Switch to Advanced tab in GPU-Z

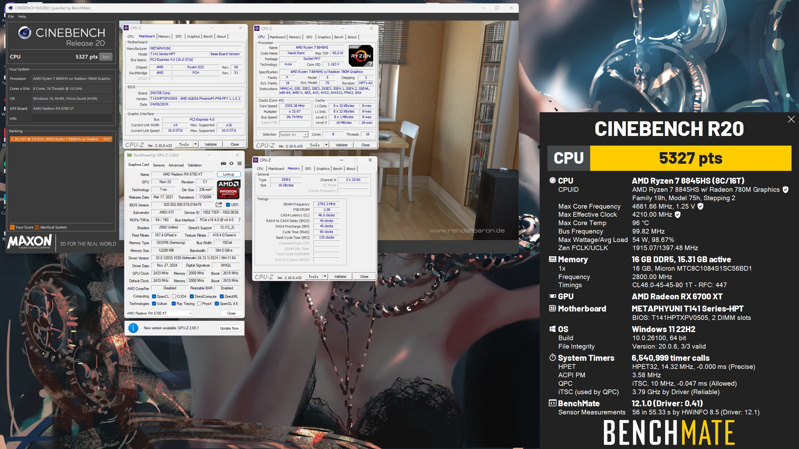click(x=176, y=165)
